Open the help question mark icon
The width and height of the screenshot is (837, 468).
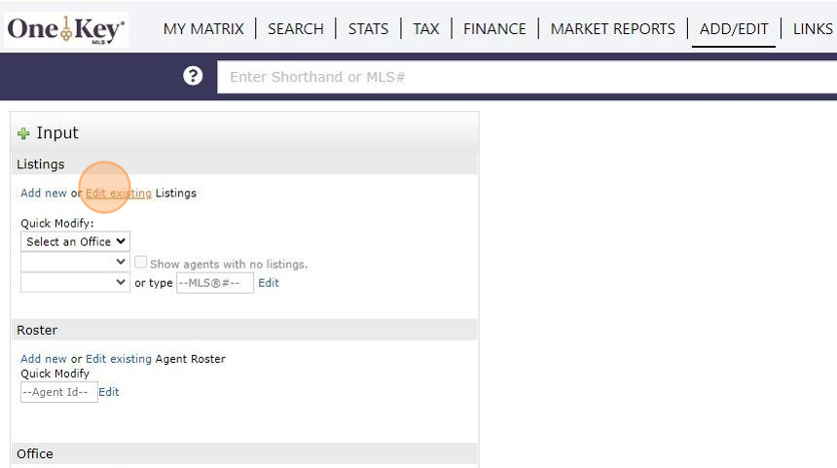click(193, 76)
